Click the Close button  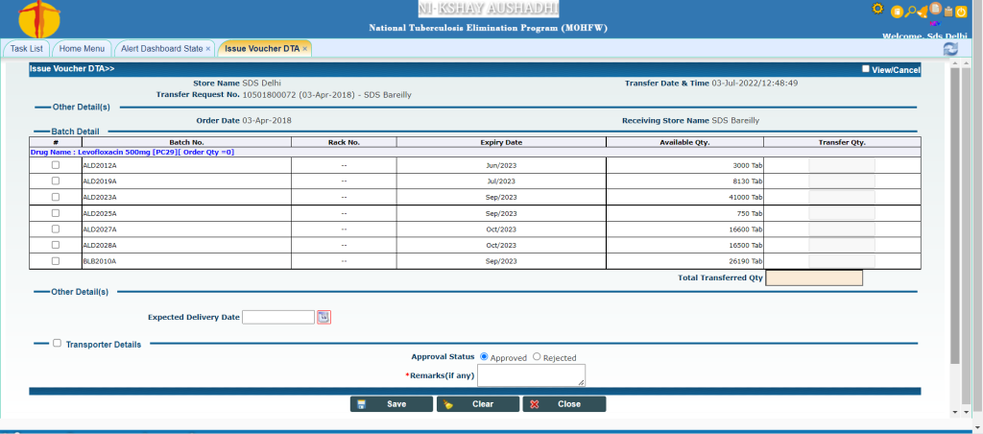tap(564, 404)
